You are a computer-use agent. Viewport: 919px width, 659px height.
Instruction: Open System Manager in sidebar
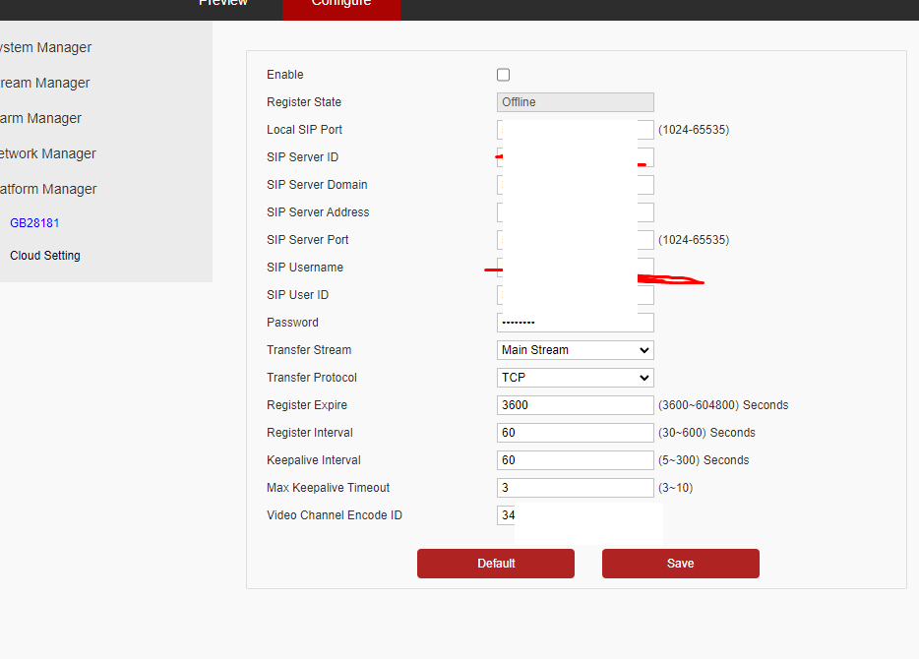45,47
